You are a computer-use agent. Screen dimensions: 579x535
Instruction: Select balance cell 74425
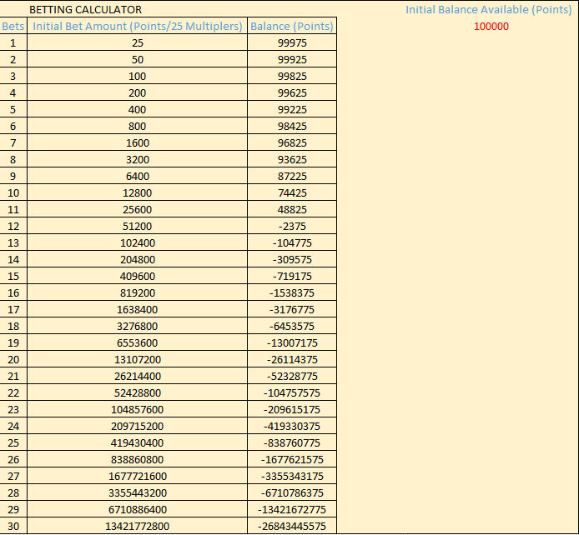292,192
